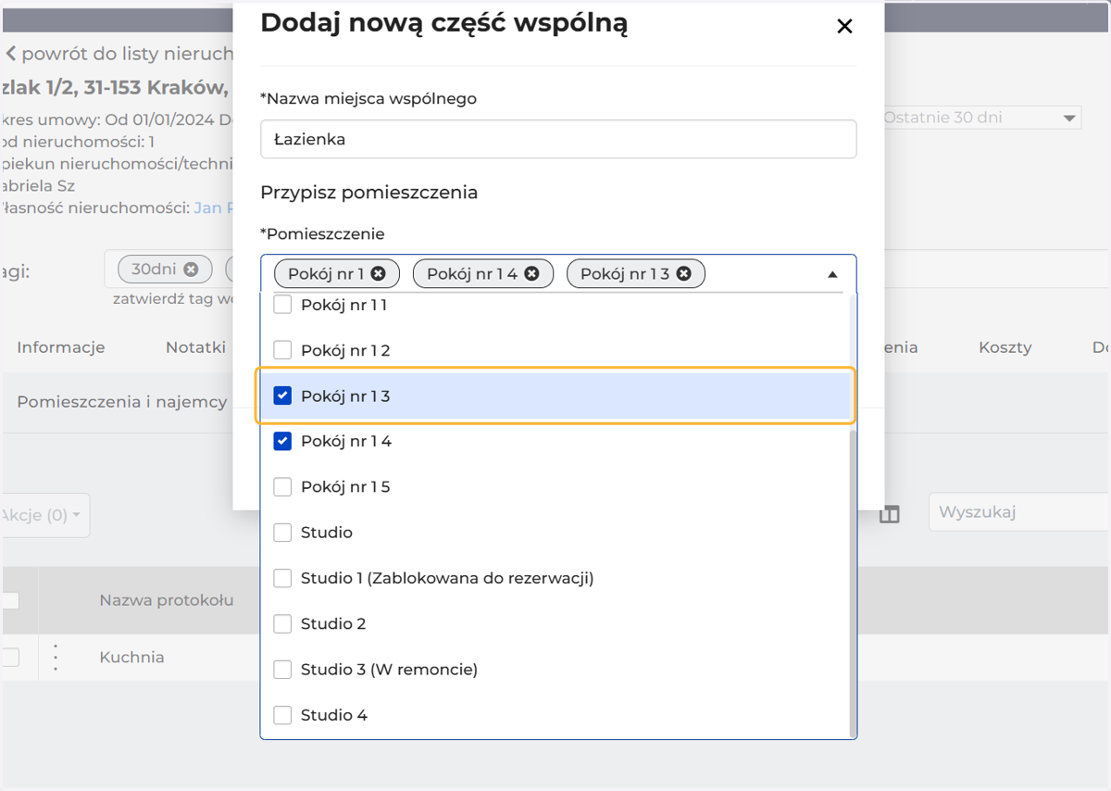Click the Nazwa protokołu column header
This screenshot has width=1111, height=791.
[167, 600]
